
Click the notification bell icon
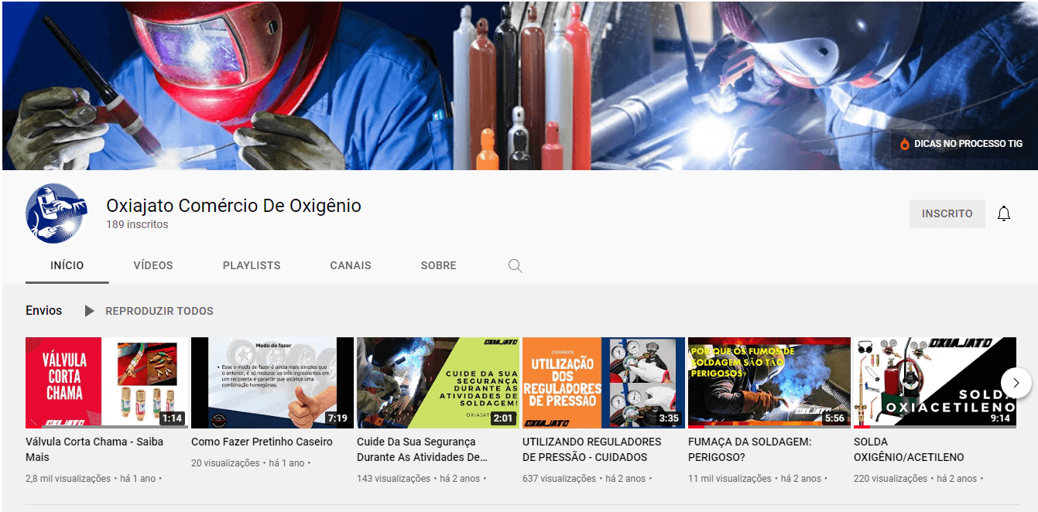click(x=1003, y=214)
